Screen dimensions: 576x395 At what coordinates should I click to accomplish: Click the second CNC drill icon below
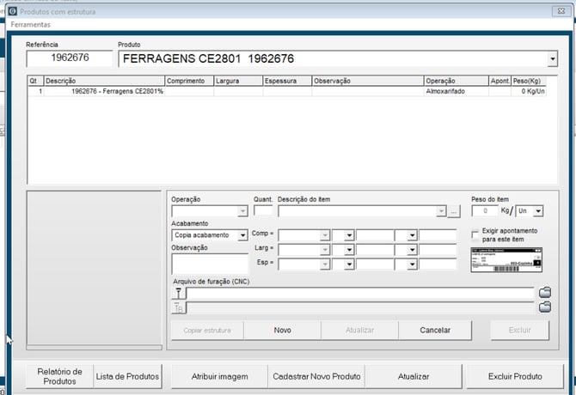180,307
